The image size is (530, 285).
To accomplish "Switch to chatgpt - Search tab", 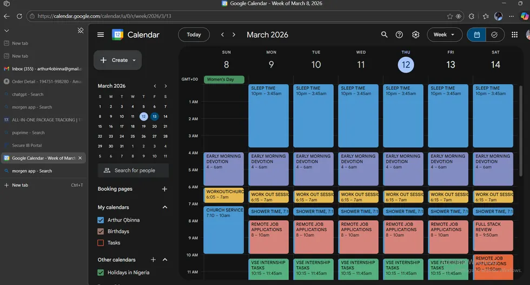I will coord(43,94).
